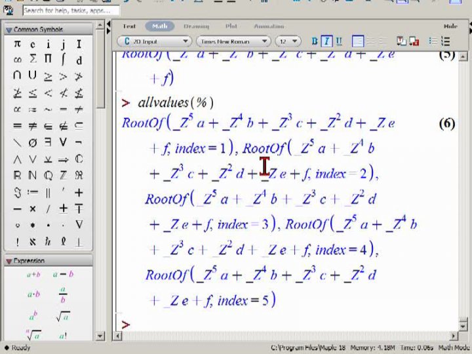Insert the a·b product template
Screen dimensions: 472x354
(33, 294)
